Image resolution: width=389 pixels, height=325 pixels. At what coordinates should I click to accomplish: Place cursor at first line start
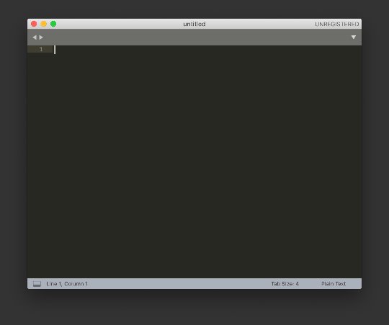tap(55, 50)
